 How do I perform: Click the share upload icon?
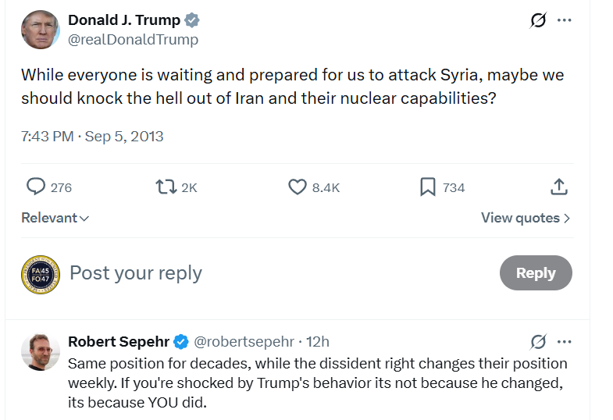tap(558, 187)
